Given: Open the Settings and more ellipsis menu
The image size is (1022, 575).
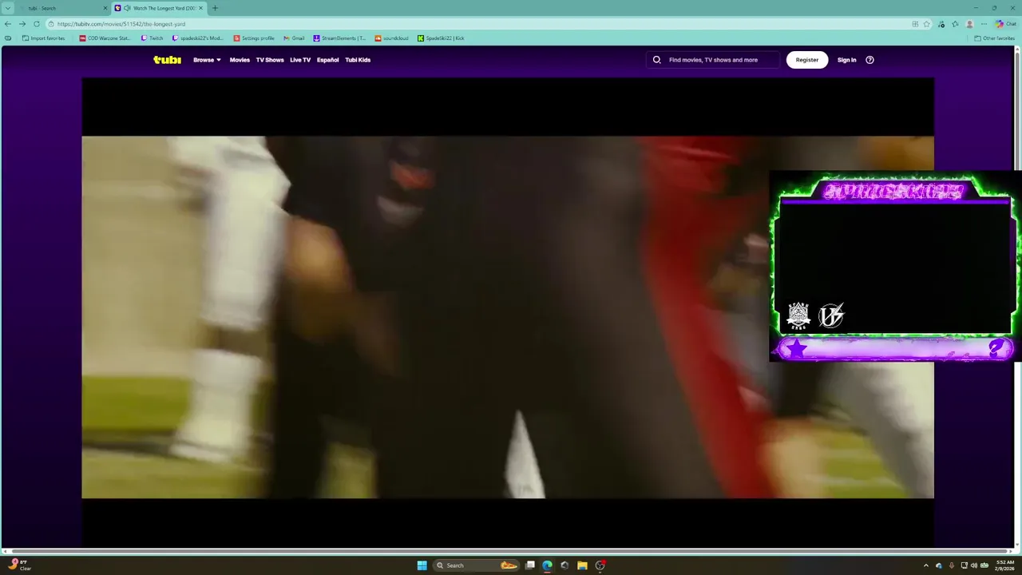Looking at the screenshot, I should (984, 24).
